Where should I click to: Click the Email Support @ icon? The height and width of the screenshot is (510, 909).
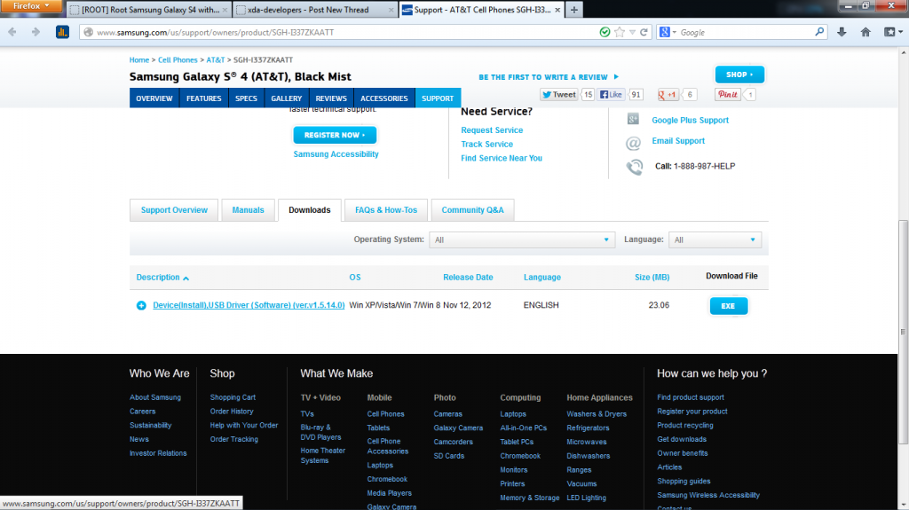[633, 143]
